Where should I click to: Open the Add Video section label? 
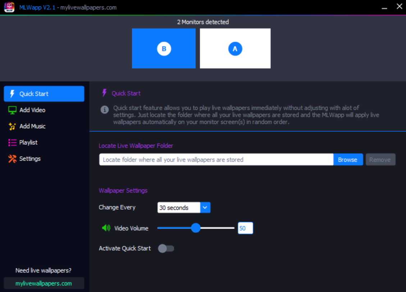[32, 110]
